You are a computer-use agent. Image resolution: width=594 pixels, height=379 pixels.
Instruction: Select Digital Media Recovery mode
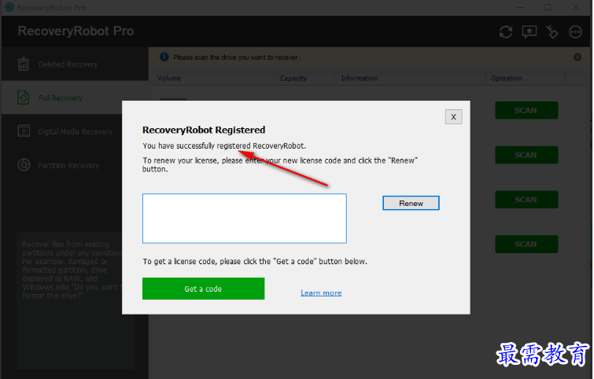pyautogui.click(x=75, y=131)
